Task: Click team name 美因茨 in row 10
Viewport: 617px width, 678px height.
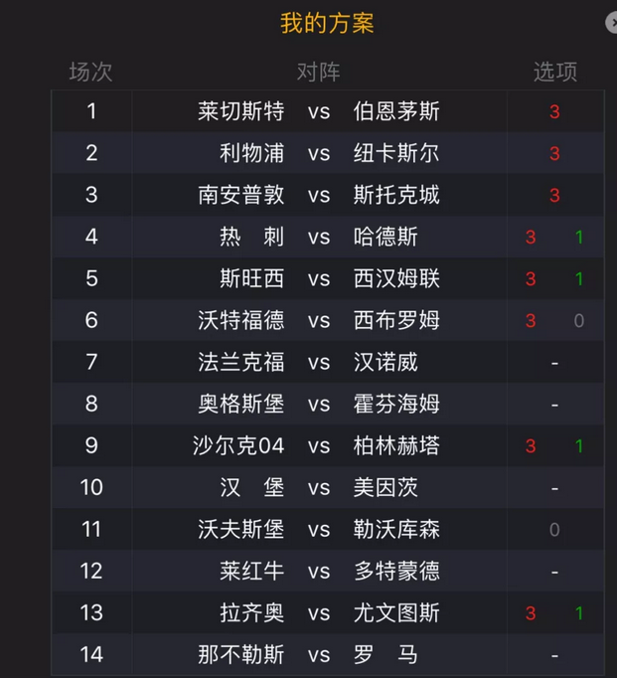Action: pos(386,488)
